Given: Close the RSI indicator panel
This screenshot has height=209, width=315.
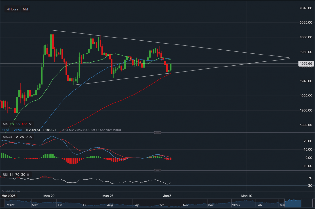Looking at the screenshot, I should click(28, 174).
